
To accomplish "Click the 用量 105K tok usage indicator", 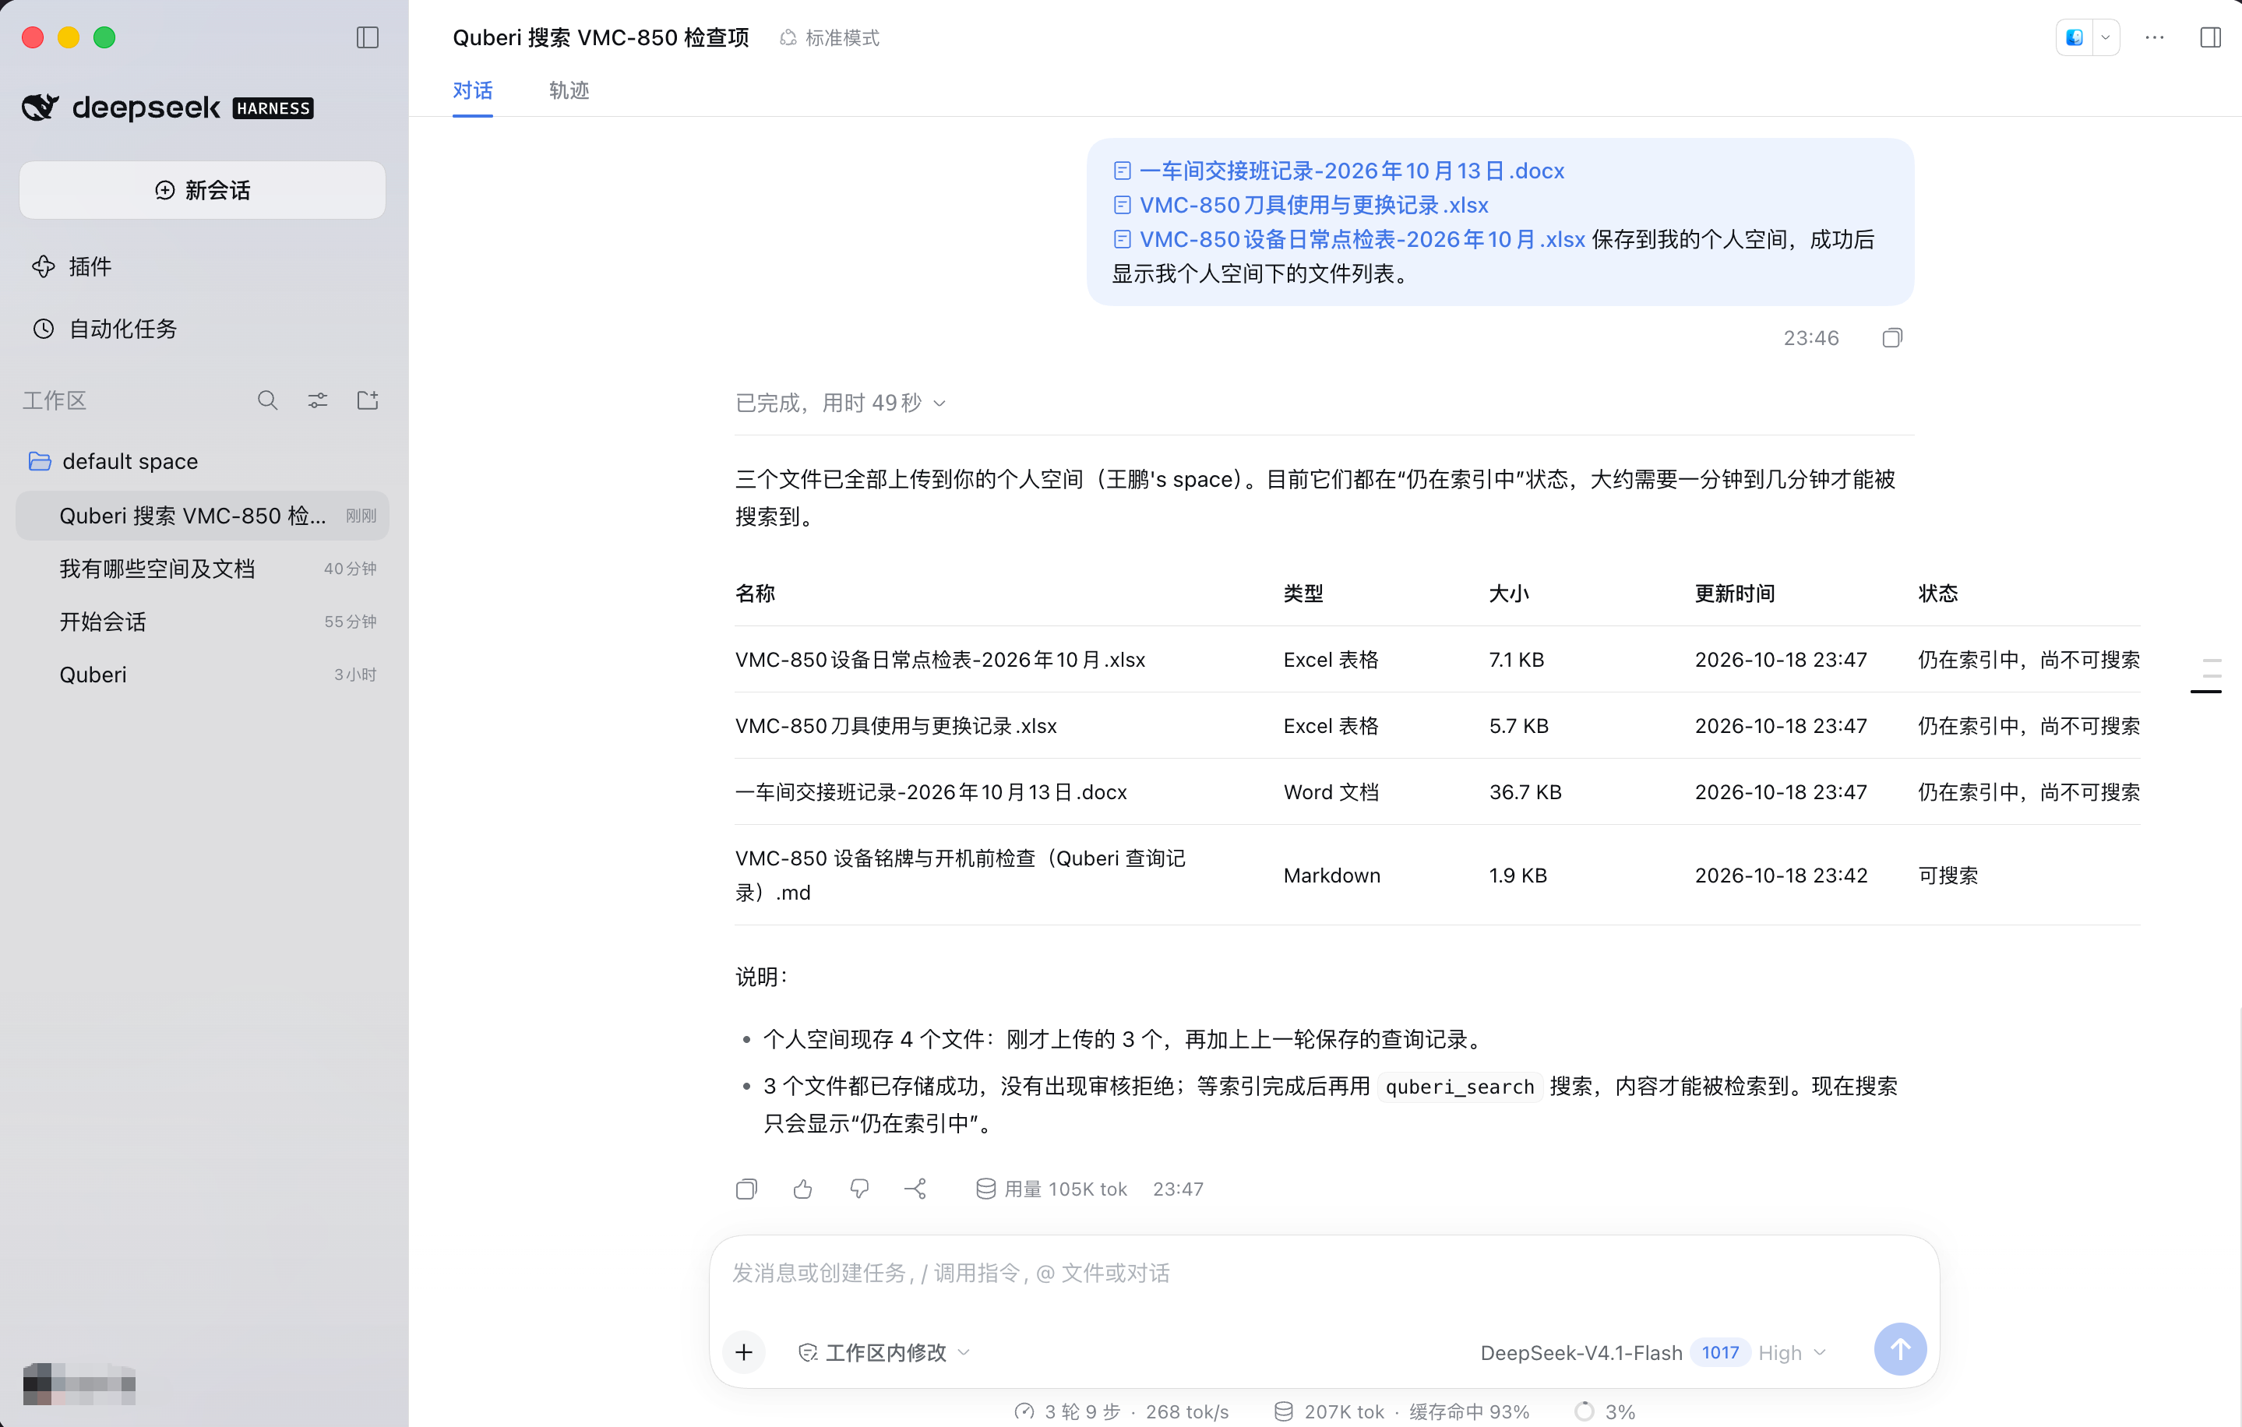I will 1051,1189.
